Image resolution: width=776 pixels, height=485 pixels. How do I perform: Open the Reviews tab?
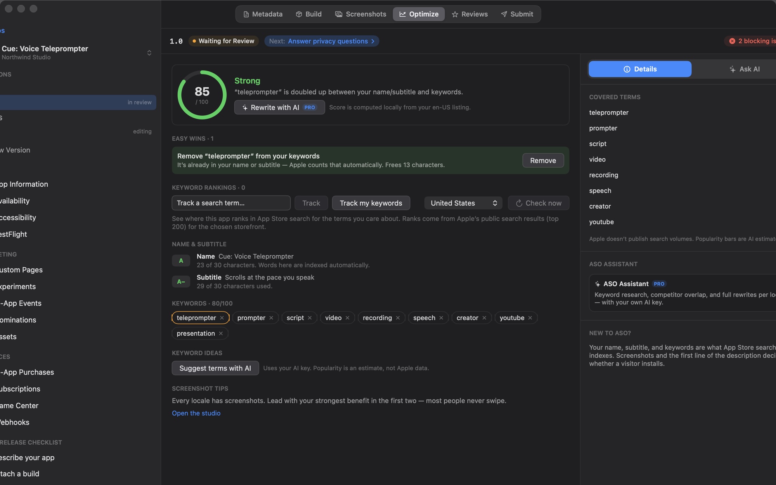point(469,14)
